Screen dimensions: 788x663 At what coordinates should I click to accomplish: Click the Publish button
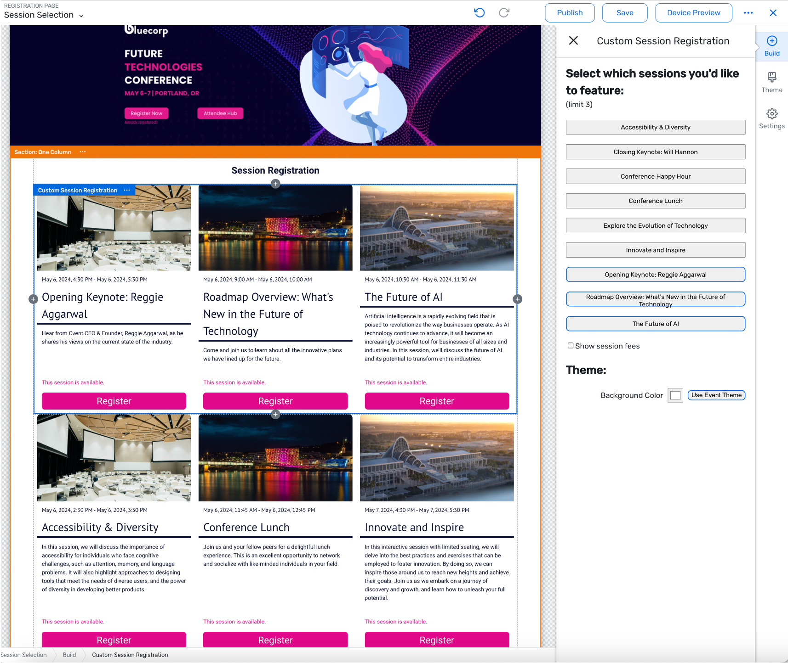[570, 13]
